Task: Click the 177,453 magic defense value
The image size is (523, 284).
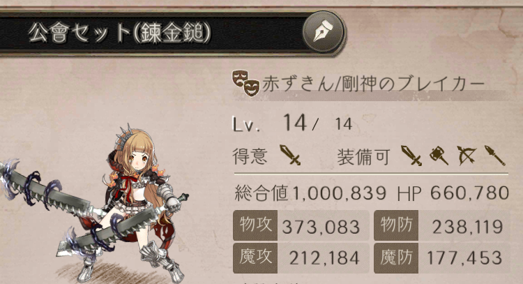Action: tap(464, 258)
